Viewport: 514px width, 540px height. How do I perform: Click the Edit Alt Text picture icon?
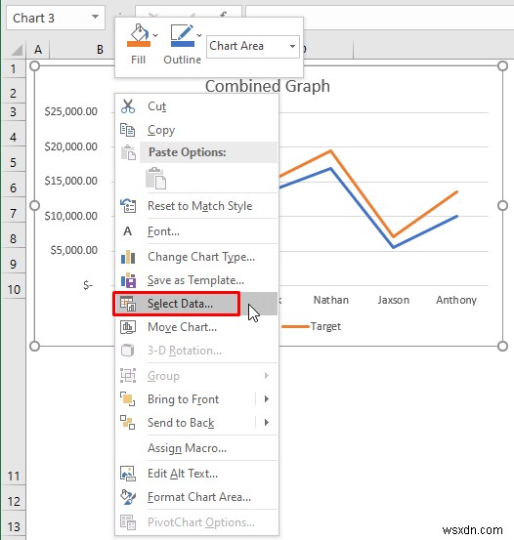coord(128,474)
